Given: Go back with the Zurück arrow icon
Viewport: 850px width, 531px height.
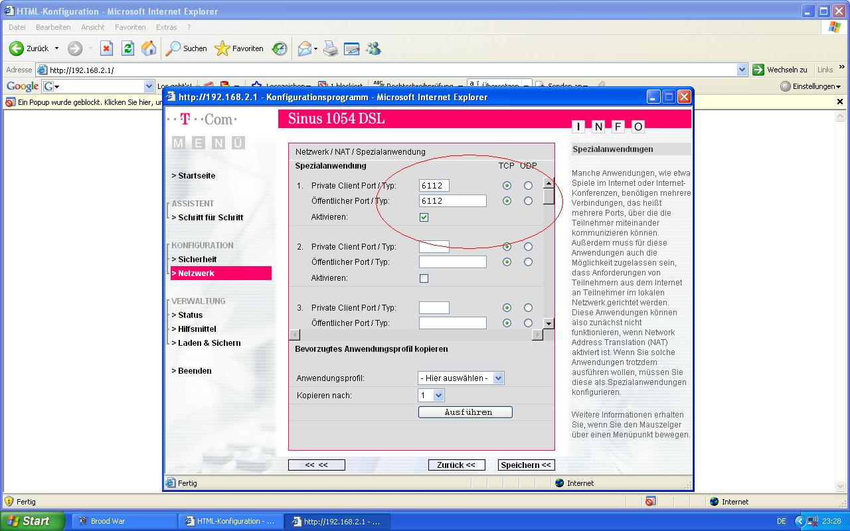Looking at the screenshot, I should click(x=16, y=48).
